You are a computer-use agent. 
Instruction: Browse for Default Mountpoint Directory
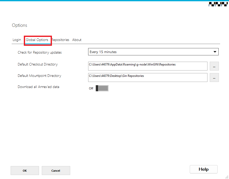pos(214,78)
